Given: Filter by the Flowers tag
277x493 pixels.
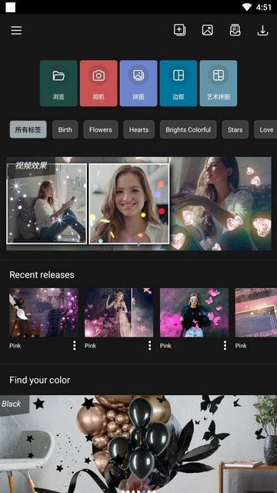Looking at the screenshot, I should click(101, 129).
